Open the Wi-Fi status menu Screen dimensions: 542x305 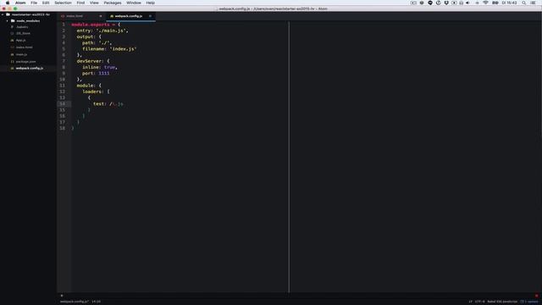click(x=485, y=3)
